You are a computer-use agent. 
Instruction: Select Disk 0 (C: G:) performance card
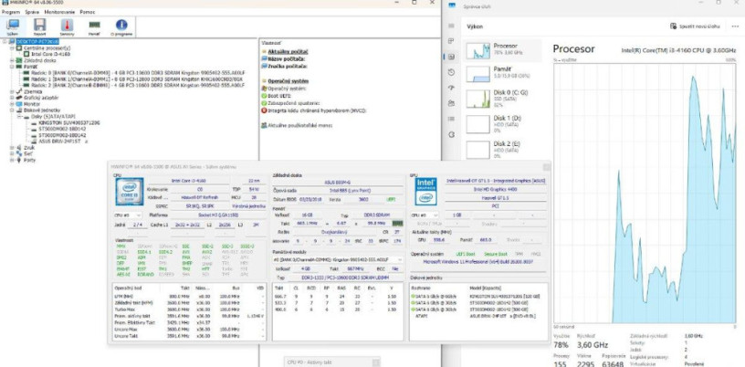tap(503, 98)
